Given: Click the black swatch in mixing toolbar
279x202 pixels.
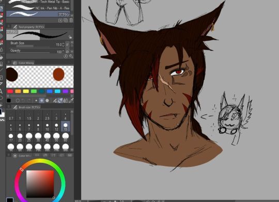Looking at the screenshot, I should pos(9,101).
